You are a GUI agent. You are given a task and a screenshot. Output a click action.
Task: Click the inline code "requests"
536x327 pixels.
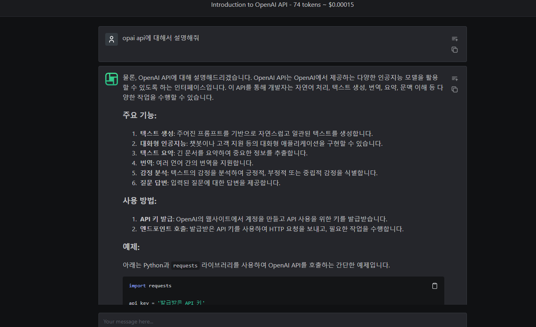185,265
